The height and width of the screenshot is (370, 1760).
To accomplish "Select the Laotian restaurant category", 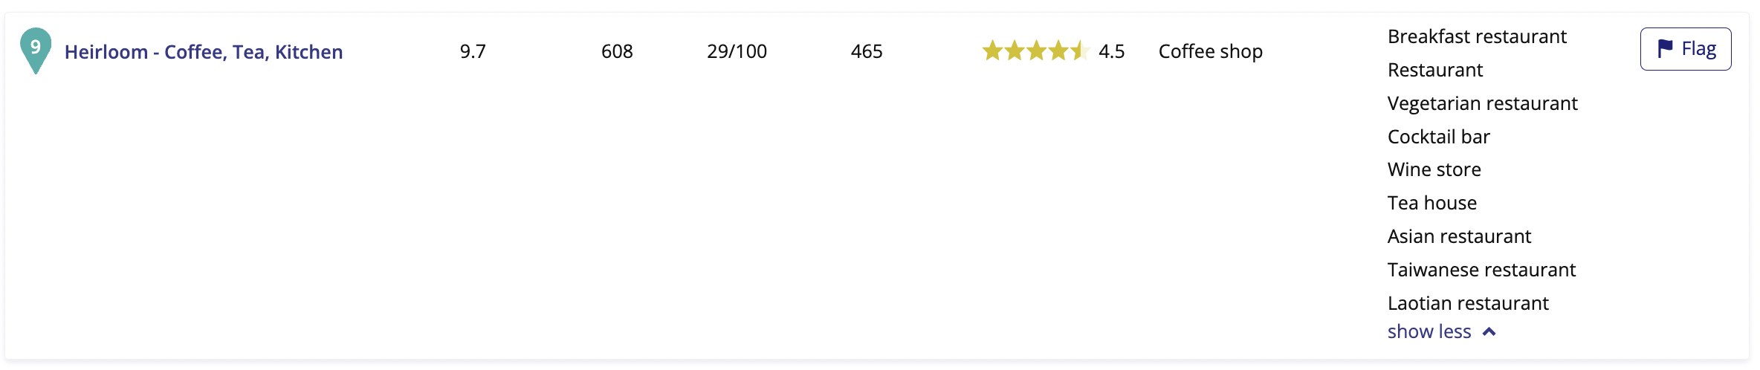I will tap(1468, 303).
